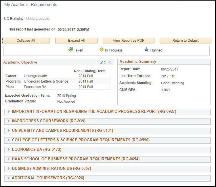Image resolution: width=216 pixels, height=187 pixels.
Task: Click the Not Applied graduation status
Action: coord(66,102)
